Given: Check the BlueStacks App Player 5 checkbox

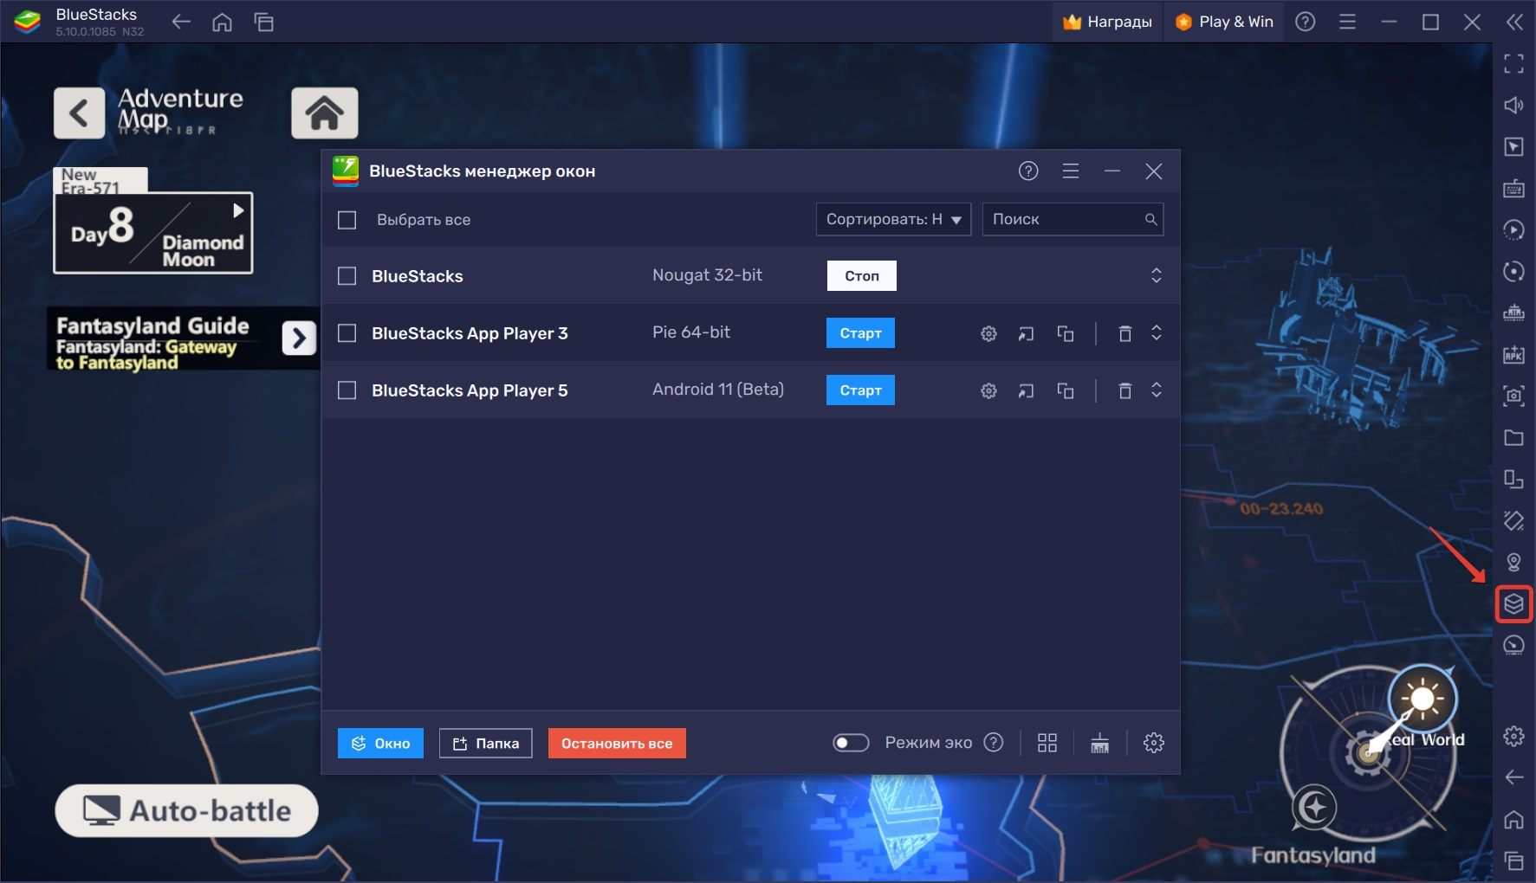Looking at the screenshot, I should (347, 390).
